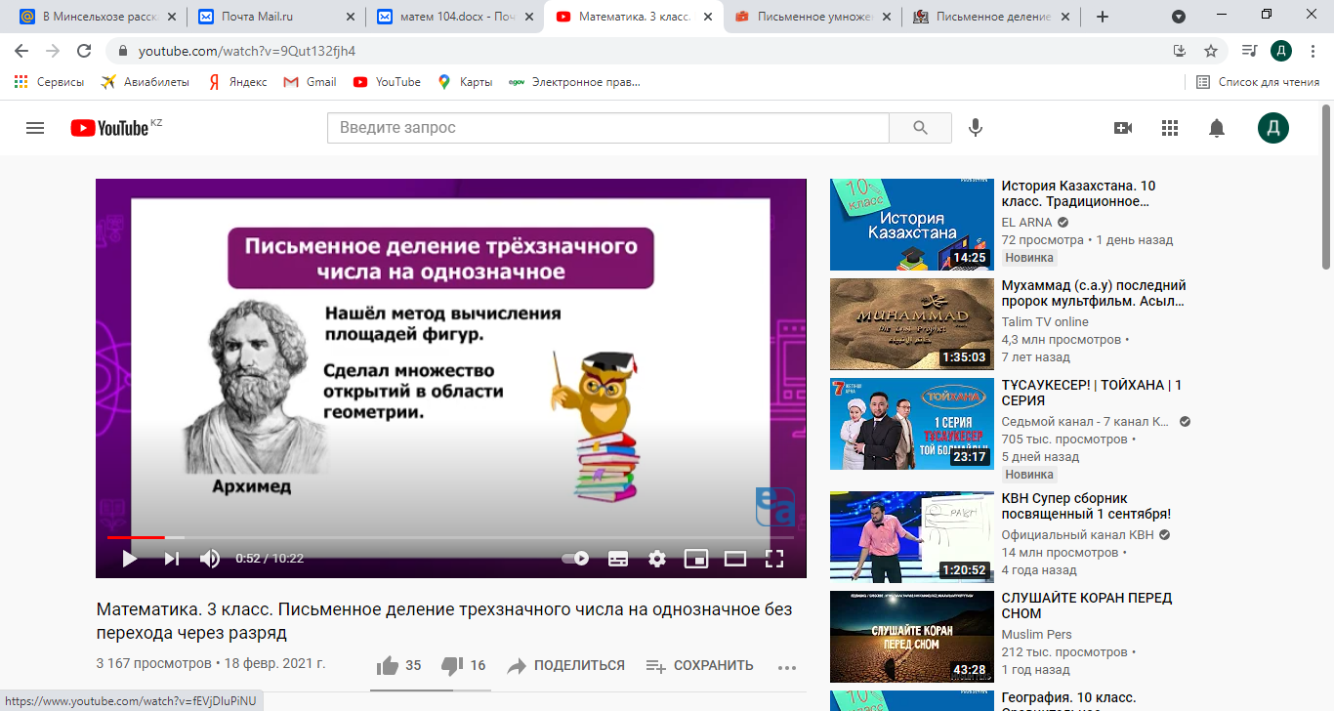This screenshot has width=1334, height=711.
Task: Open Авиабилеты bookmark
Action: (145, 82)
